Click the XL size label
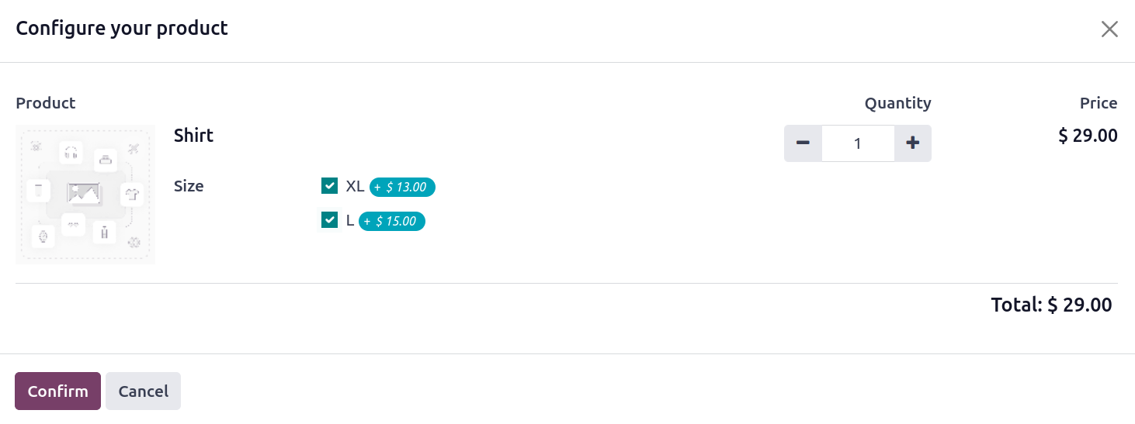This screenshot has width=1135, height=424. point(355,186)
